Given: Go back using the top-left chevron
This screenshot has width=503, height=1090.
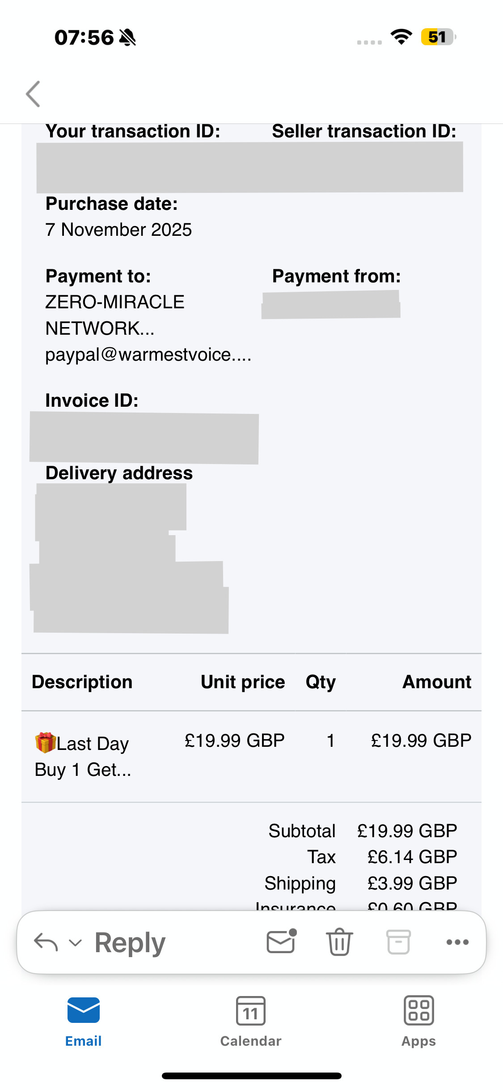Looking at the screenshot, I should 34,94.
